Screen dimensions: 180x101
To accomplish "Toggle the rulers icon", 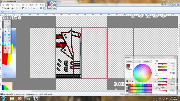I will 44,8.
